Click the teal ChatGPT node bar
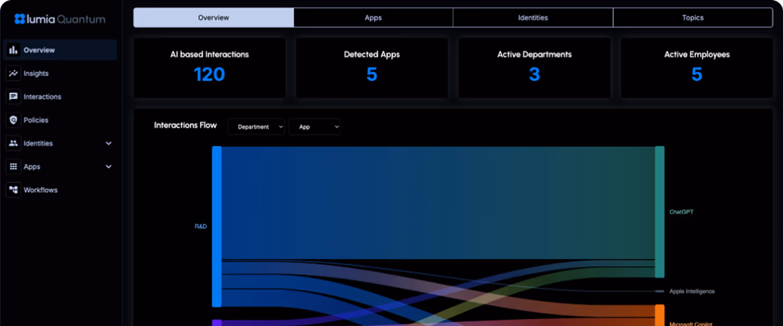The width and height of the screenshot is (783, 326). (x=659, y=212)
